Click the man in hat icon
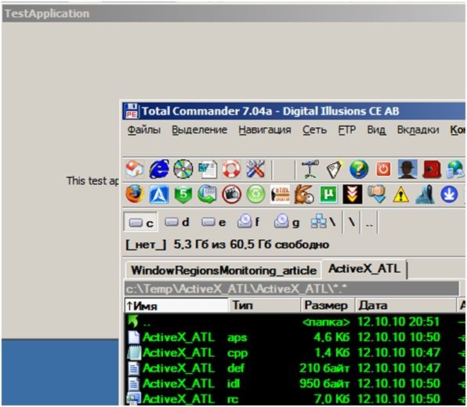 407,169
